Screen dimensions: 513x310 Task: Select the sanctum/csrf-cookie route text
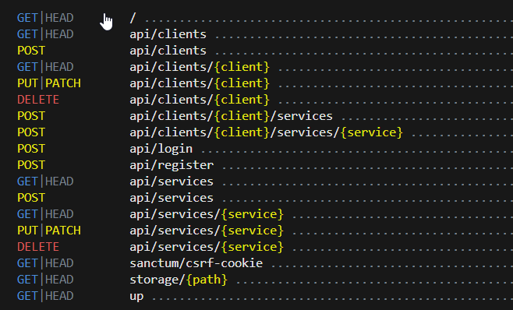(196, 263)
